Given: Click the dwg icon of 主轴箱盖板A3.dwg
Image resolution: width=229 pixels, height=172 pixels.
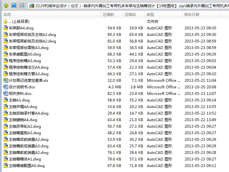Looking at the screenshot, I should click(6, 133).
